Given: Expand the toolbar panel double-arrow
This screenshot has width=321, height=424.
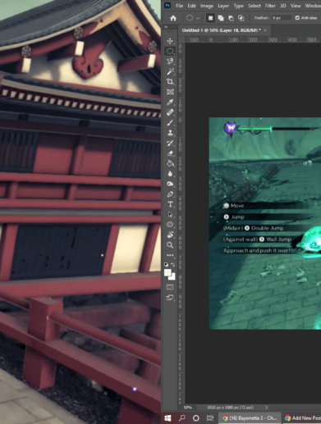Looking at the screenshot, I should click(166, 27).
